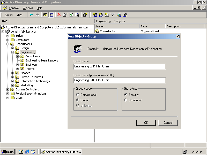Image resolution: width=207 pixels, height=155 pixels.
Task: Open the Action menu
Action: tap(9, 15)
